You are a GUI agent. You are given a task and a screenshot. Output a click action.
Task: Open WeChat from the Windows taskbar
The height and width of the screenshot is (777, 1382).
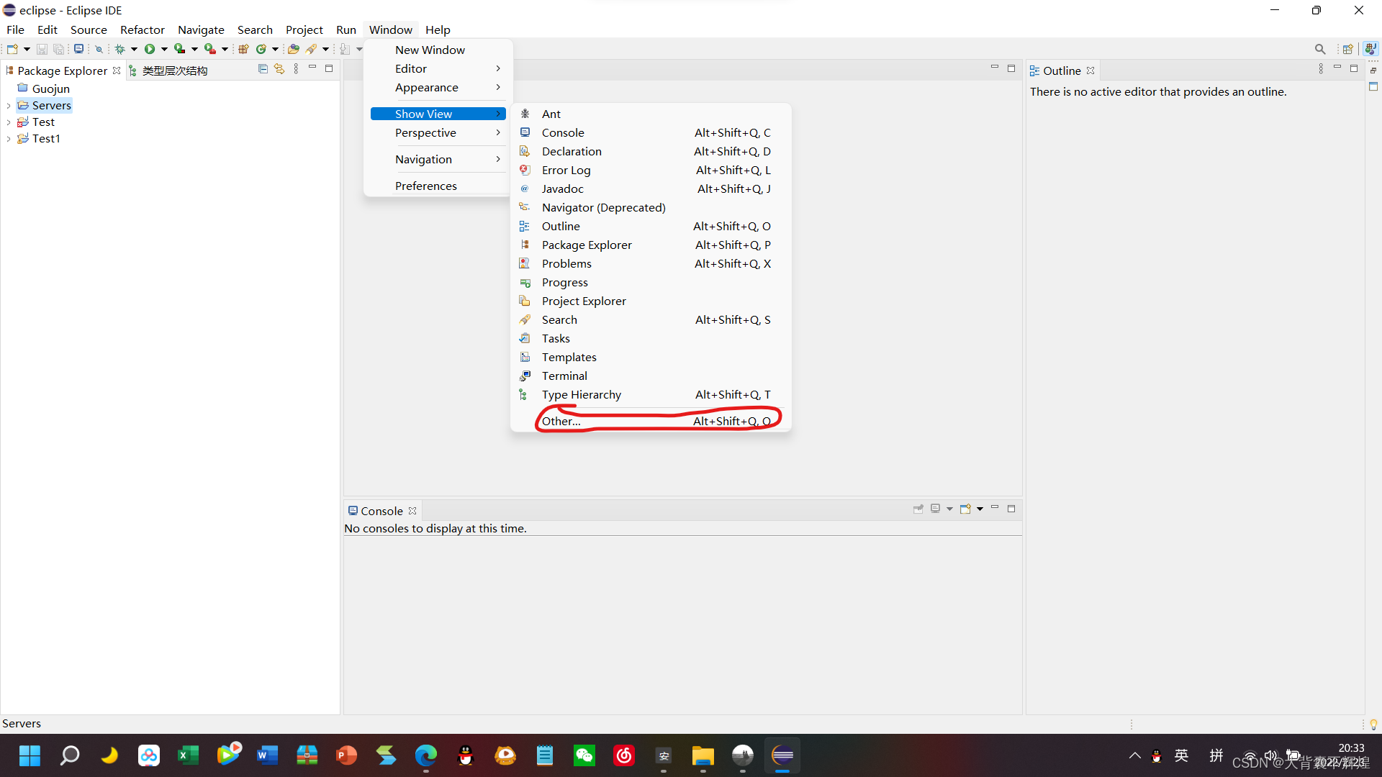[x=584, y=755]
